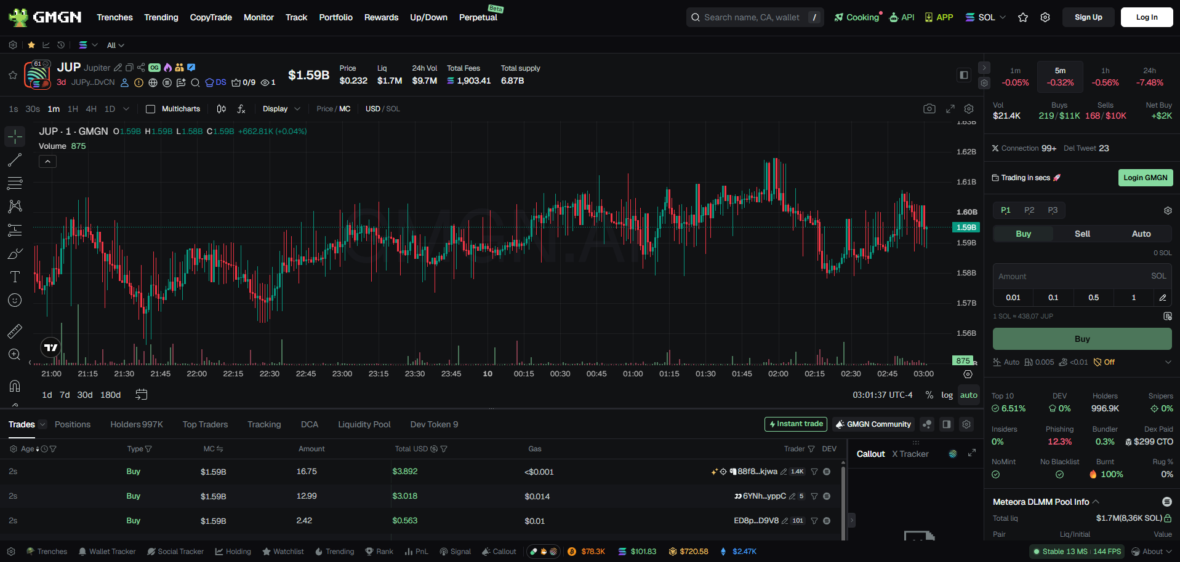Switch to the Holders 997K tab

click(137, 424)
